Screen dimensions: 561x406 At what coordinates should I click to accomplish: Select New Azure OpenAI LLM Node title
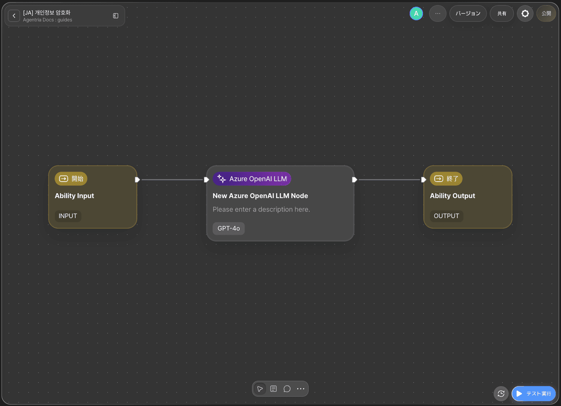coord(260,195)
